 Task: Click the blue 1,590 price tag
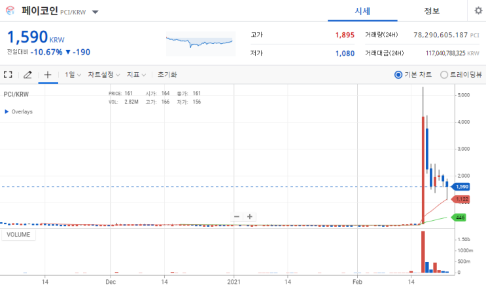pos(460,187)
